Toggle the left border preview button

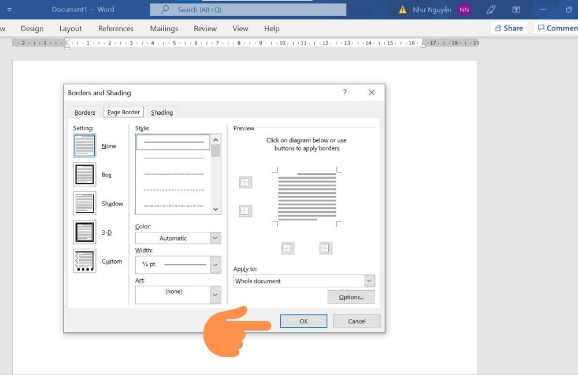[x=287, y=248]
